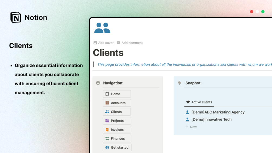Click the lightning bolt icon beside Snaphot
Screen dimensions: 272x153
(179, 83)
